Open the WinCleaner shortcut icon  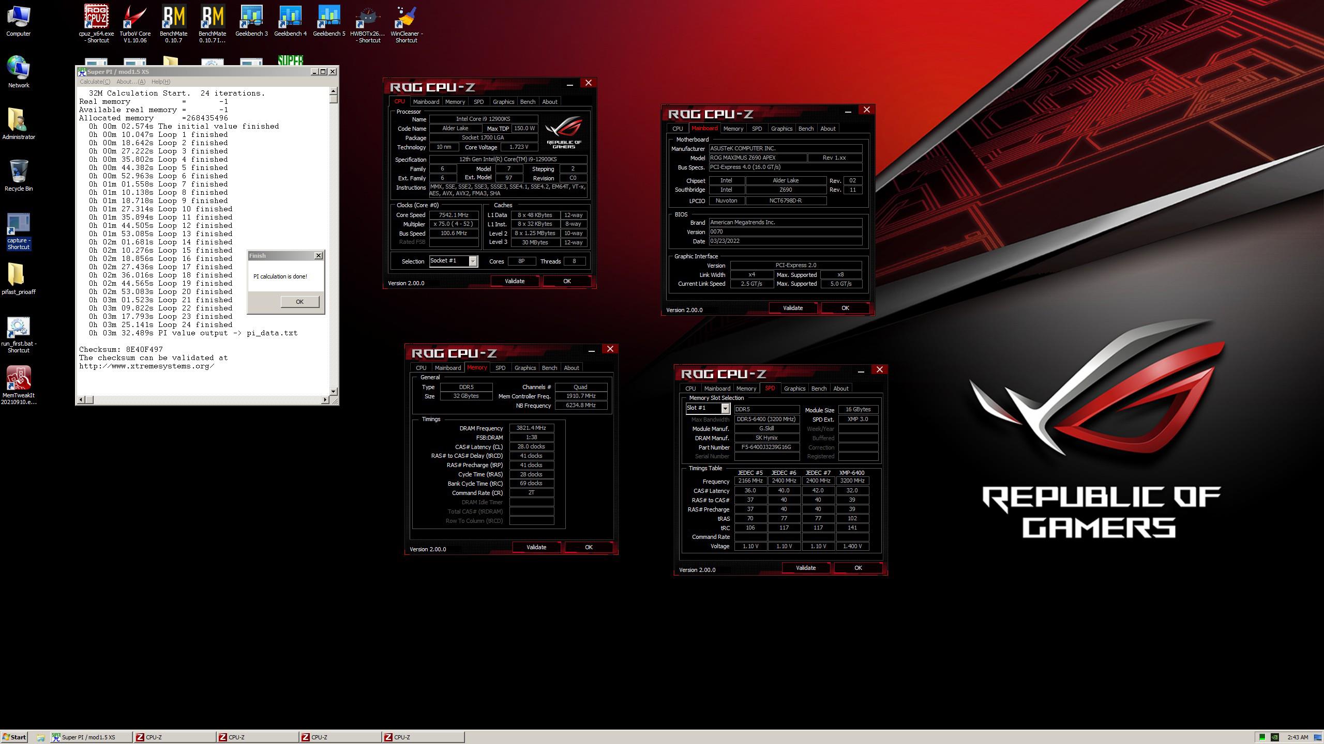[407, 24]
